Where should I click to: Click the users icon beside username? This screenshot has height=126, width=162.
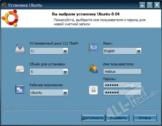click(93, 69)
